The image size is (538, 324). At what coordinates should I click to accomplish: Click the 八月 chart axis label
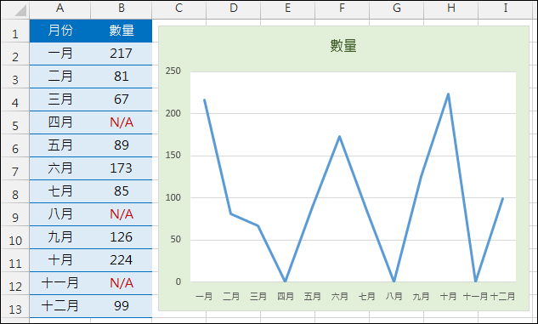tap(394, 296)
